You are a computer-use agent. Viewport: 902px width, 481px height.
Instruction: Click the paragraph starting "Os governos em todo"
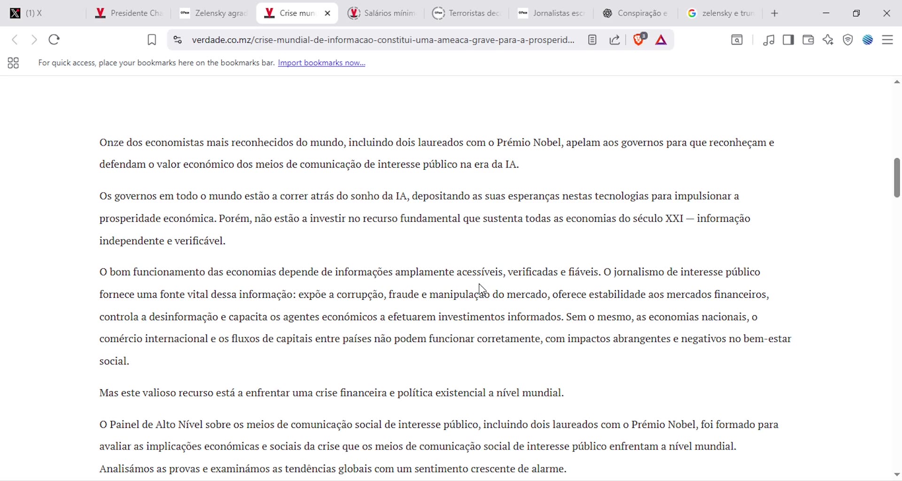click(x=425, y=218)
